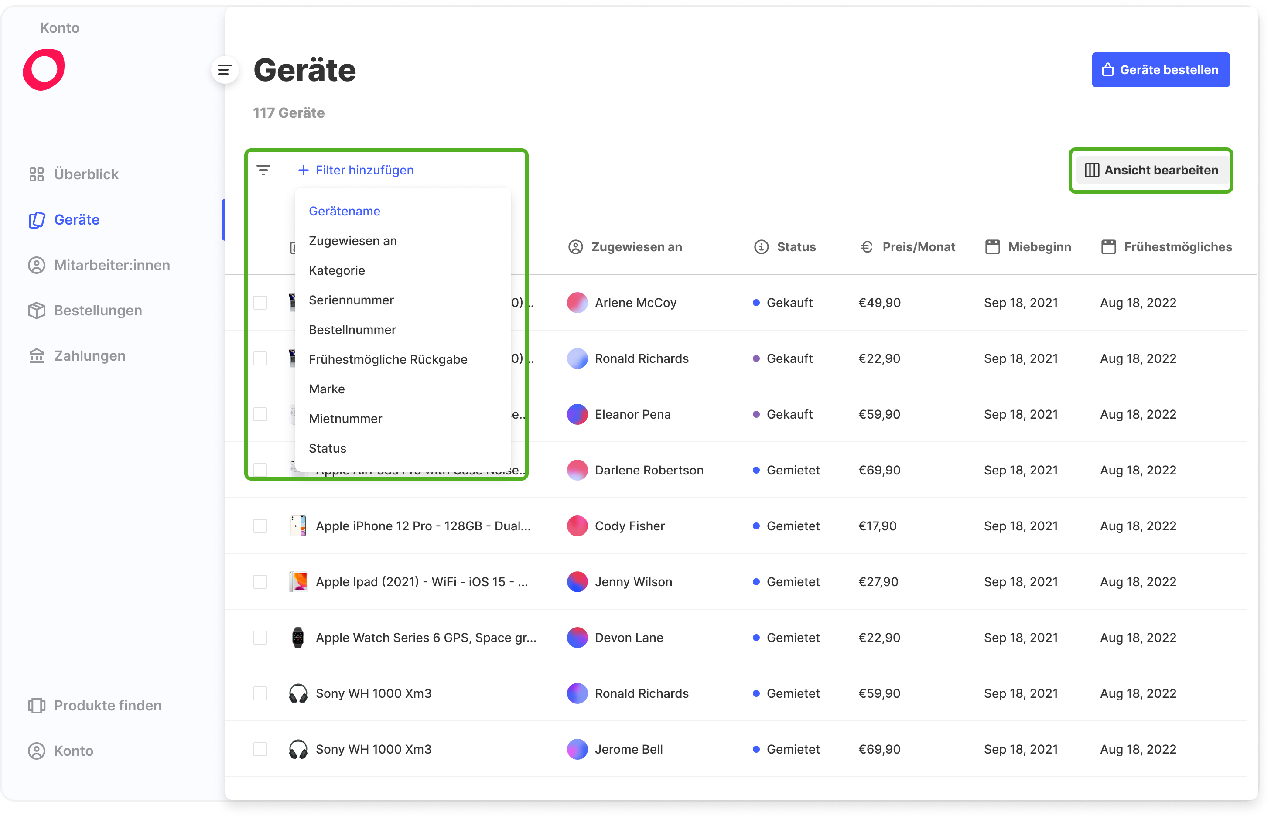The width and height of the screenshot is (1271, 819).
Task: Click price €49,90
Action: (x=880, y=303)
